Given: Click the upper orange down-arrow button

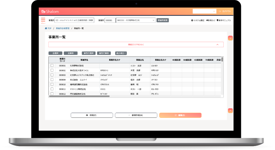Looking at the screenshot, I should click(x=230, y=38).
